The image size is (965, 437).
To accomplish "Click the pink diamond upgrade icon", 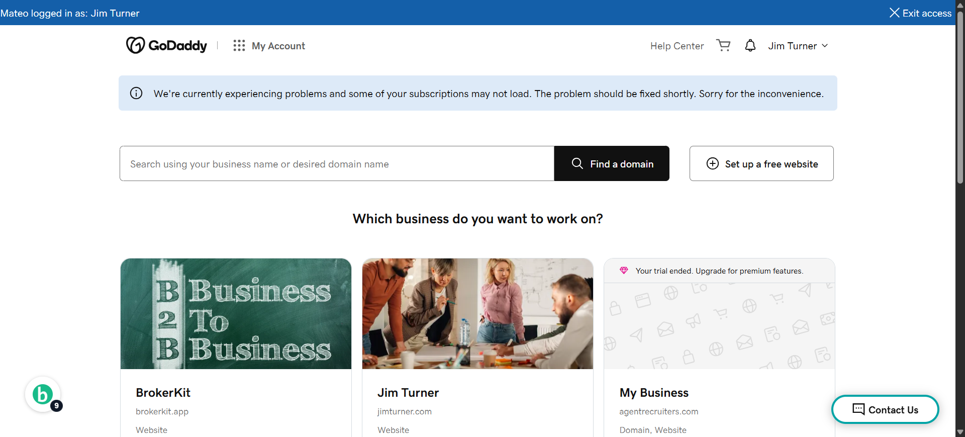I will 624,271.
